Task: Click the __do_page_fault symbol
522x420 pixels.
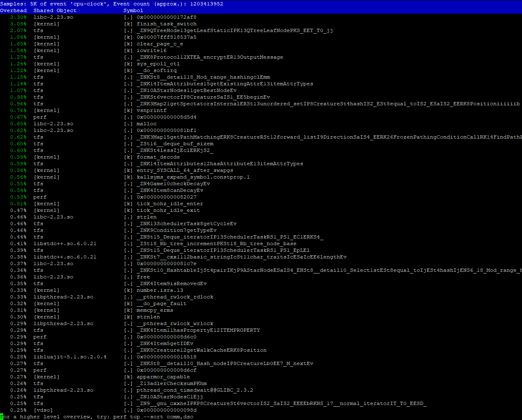Action: (x=162, y=303)
